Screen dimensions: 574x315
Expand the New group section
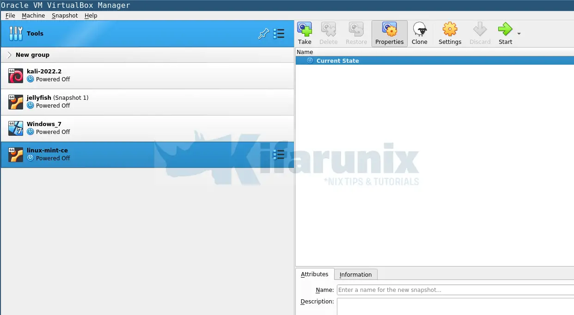[9, 55]
